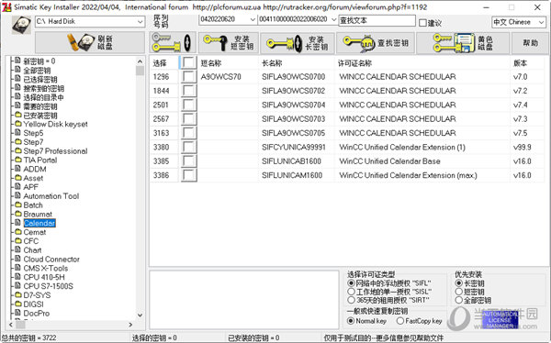The image size is (551, 343).
Task: Check the box for key 3380
Action: (188, 147)
